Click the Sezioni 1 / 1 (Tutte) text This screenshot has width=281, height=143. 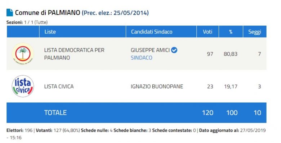tap(27, 22)
